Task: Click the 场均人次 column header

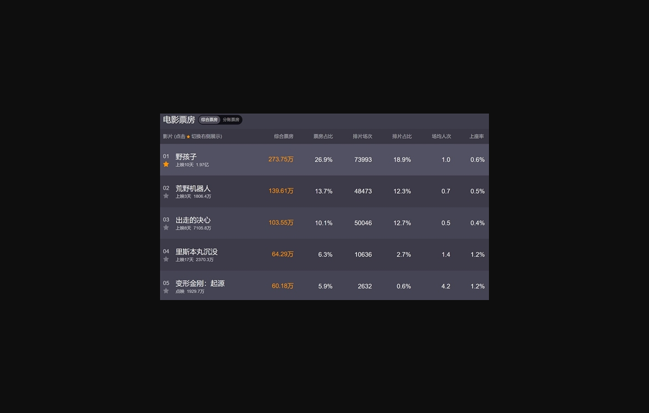Action: point(441,137)
